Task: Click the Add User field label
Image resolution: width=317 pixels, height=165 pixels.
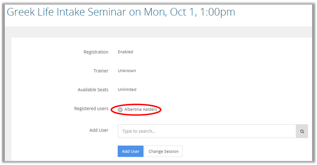Action: (x=99, y=130)
